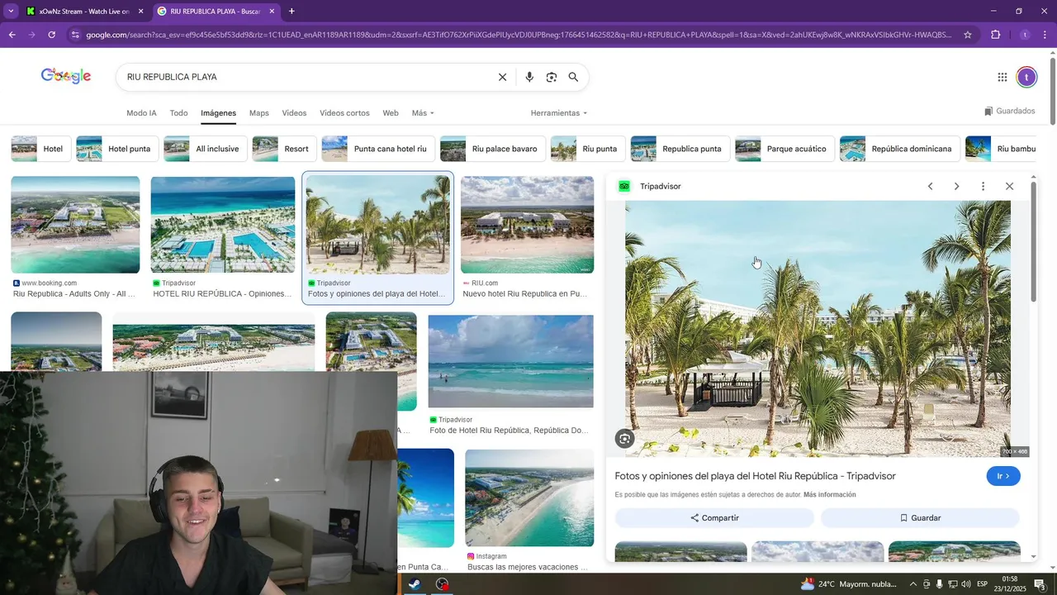Show hidden system tray icons

912,584
